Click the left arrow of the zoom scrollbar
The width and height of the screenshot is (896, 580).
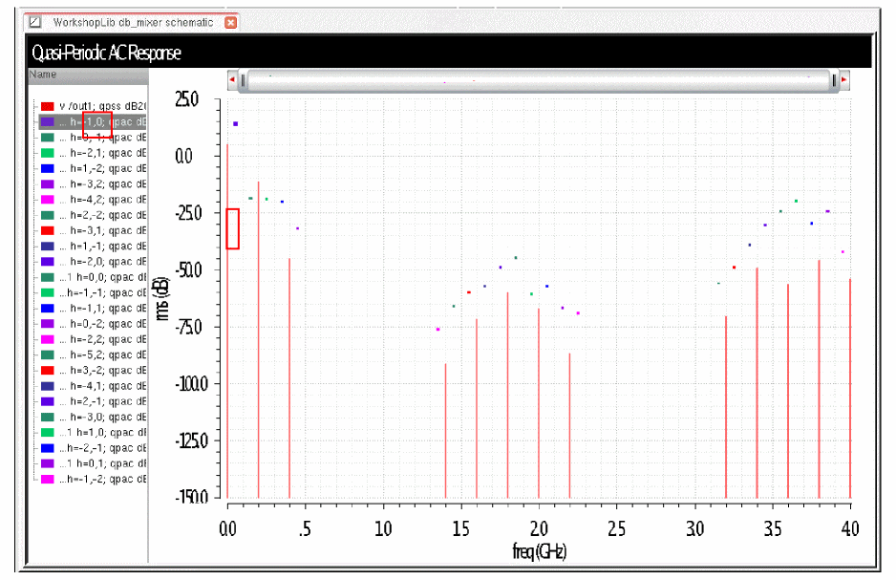click(x=232, y=80)
